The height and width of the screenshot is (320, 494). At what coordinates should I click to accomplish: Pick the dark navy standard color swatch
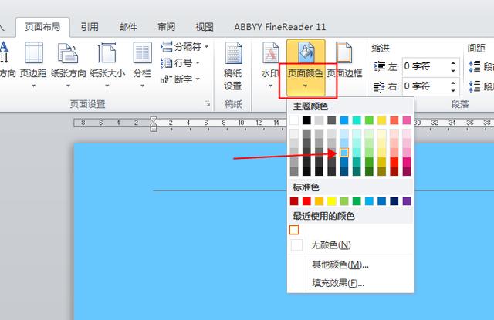[x=394, y=201]
